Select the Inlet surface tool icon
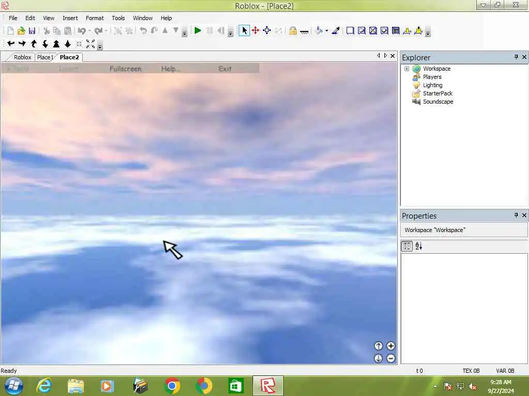Screen dimensions: 529x396 [x=396, y=31]
